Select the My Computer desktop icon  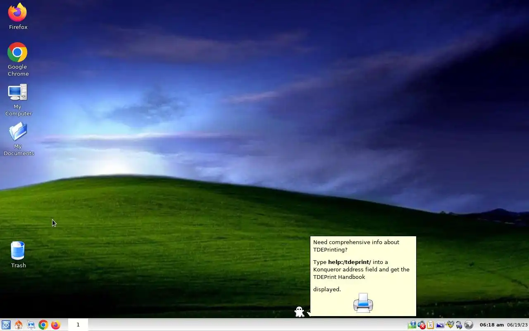[18, 100]
